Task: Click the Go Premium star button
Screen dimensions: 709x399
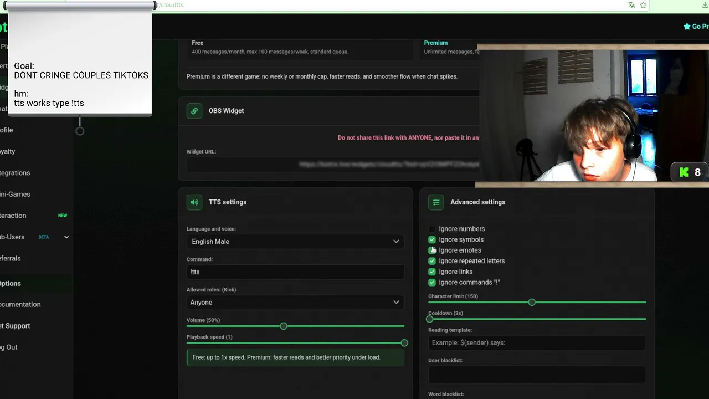Action: [696, 27]
